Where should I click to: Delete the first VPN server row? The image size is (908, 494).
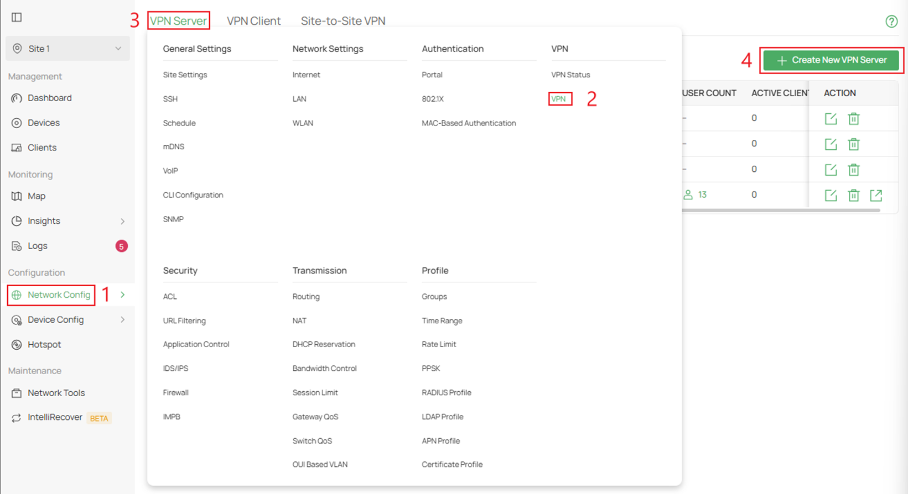[x=854, y=118]
